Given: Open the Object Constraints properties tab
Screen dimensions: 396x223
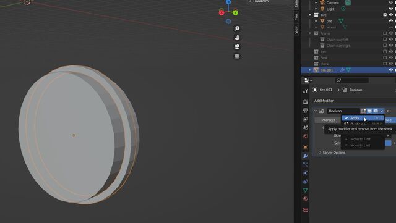Looking at the screenshot, I should point(305,182).
